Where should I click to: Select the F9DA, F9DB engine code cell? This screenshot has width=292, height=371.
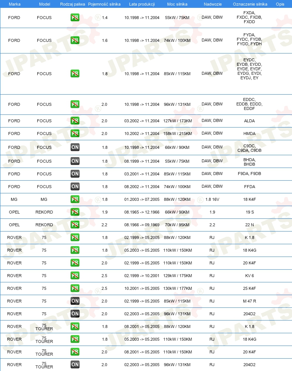(x=249, y=174)
